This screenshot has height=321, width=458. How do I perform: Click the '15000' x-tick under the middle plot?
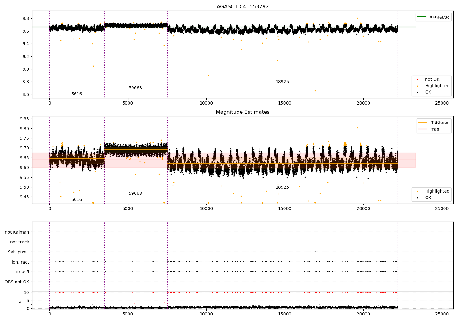point(285,209)
